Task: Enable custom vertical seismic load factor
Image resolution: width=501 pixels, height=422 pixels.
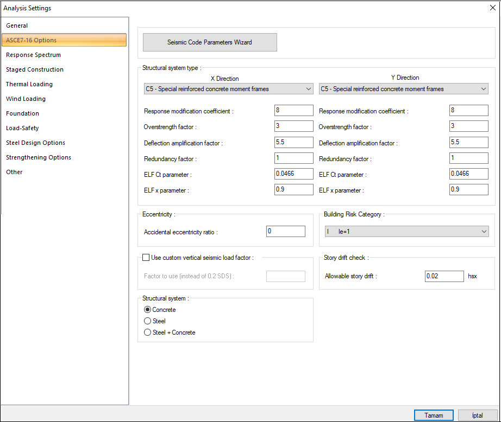Action: 146,258
